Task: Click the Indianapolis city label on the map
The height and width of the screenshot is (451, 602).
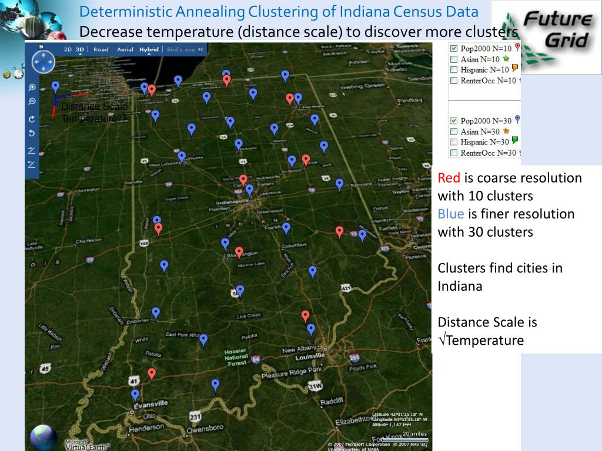Action: tap(231, 202)
